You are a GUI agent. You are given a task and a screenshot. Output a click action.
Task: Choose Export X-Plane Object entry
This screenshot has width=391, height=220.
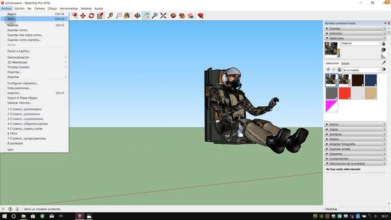tap(34, 98)
